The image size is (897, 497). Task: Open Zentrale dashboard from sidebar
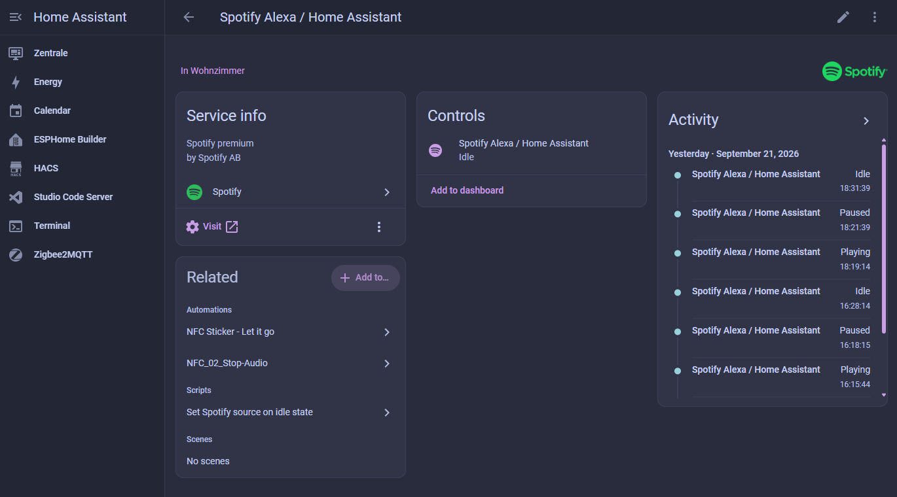click(51, 53)
